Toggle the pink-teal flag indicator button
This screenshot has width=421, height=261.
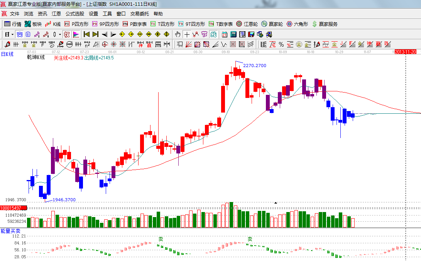click(76, 34)
